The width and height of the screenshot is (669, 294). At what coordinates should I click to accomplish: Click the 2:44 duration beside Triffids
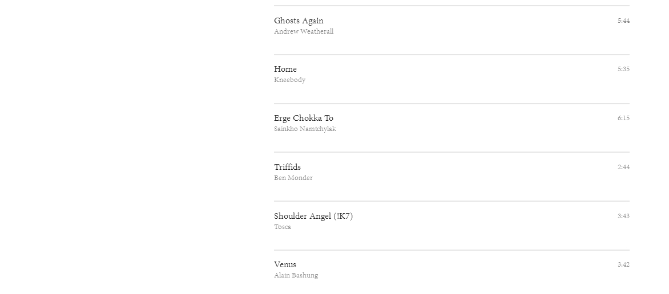coord(623,168)
